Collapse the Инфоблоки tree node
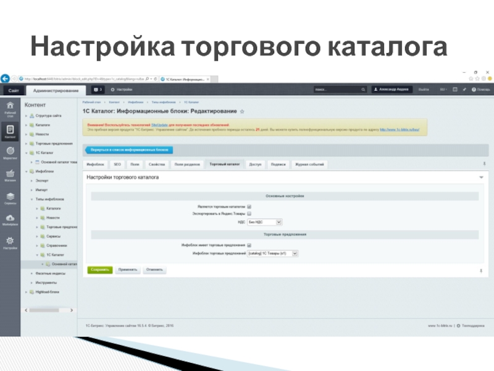 [27, 171]
